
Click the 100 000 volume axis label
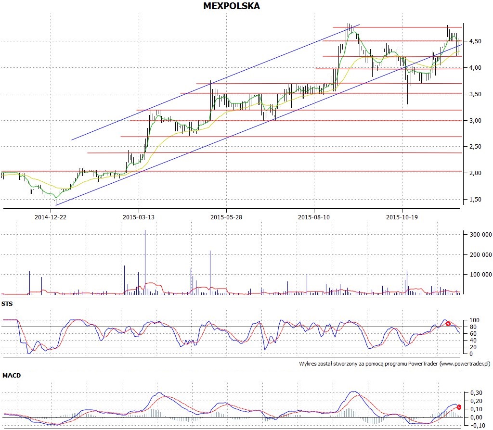click(480, 274)
